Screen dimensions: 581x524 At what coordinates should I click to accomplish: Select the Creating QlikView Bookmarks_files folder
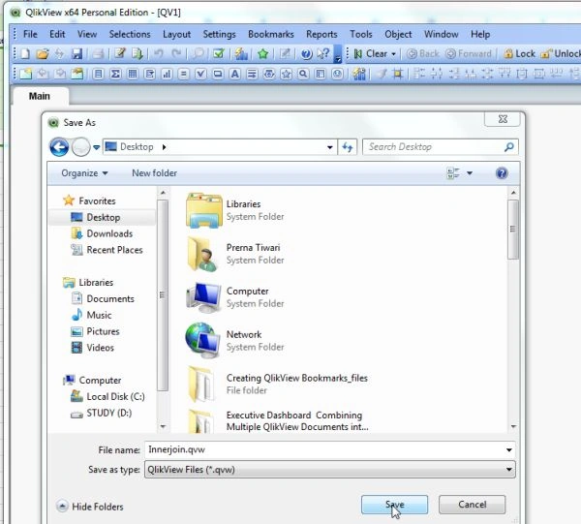277,384
